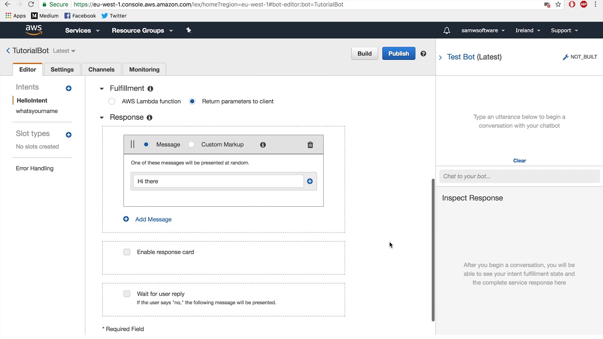Check the Wait for user reply box

pyautogui.click(x=127, y=294)
